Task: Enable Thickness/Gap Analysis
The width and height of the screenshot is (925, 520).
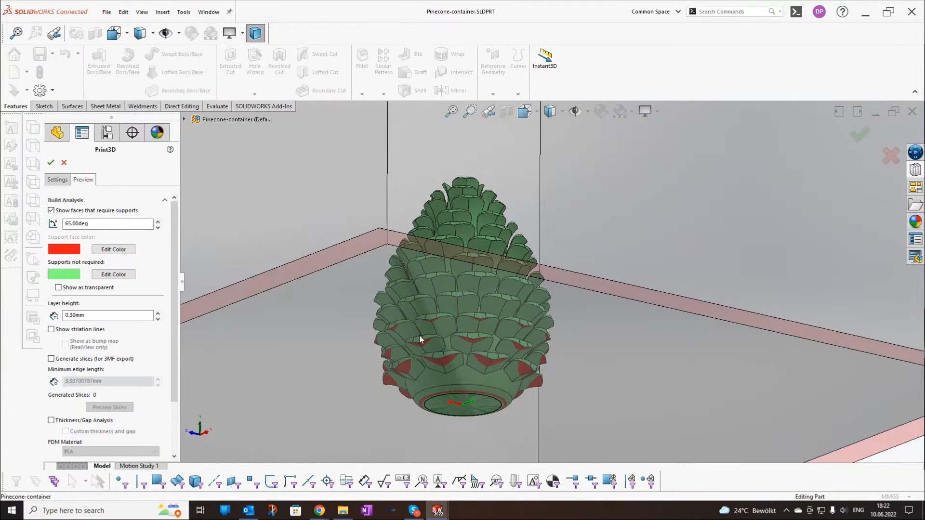Action: (x=51, y=419)
